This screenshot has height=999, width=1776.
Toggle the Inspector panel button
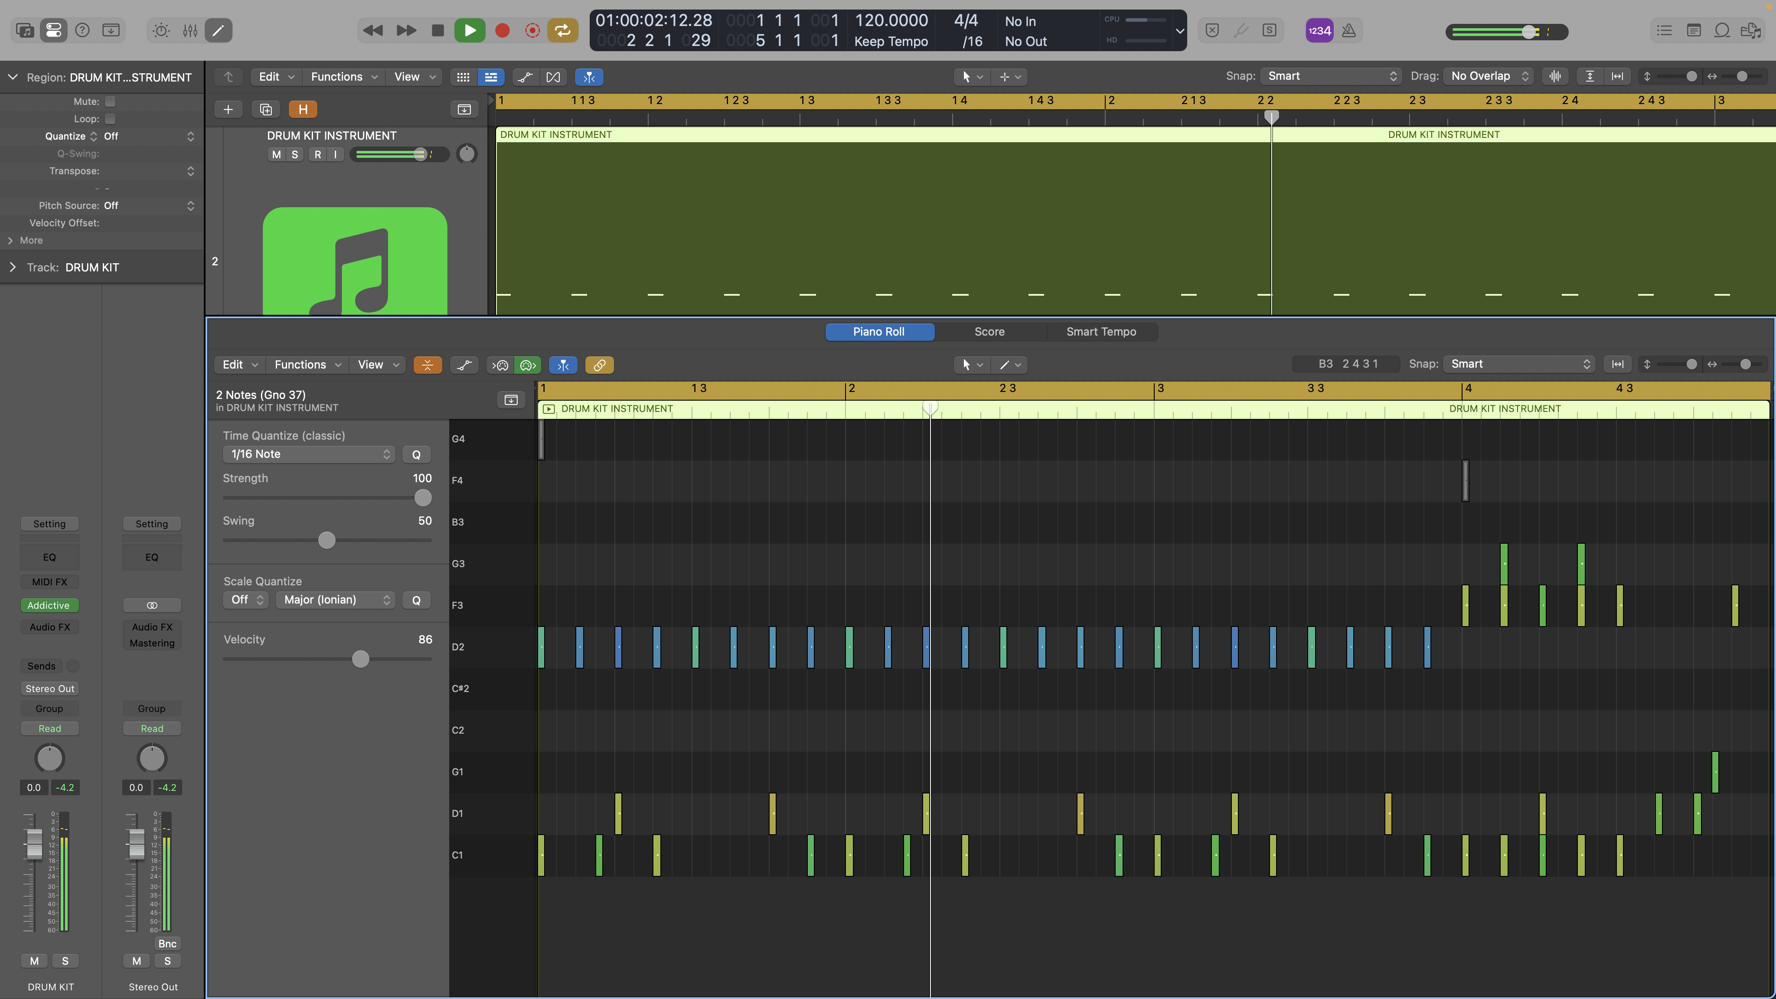[53, 30]
